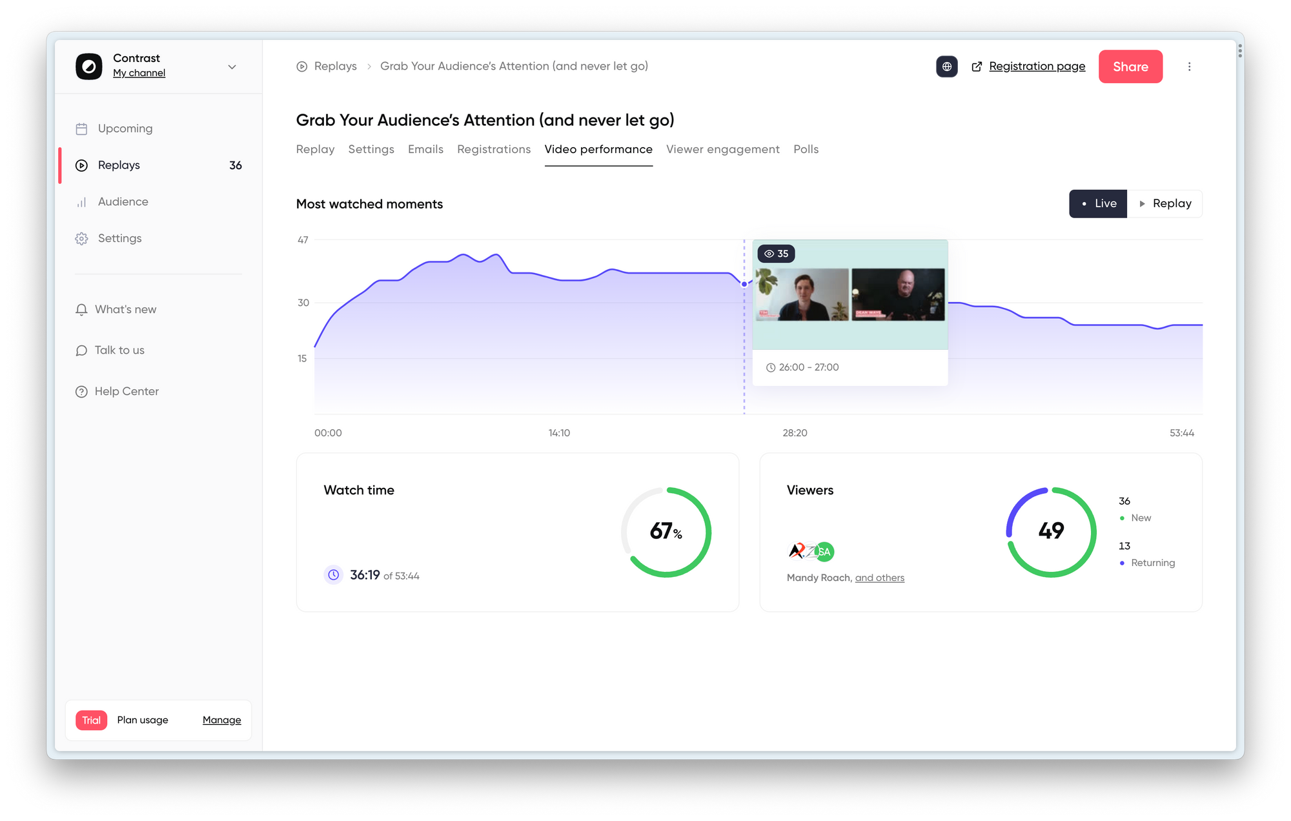Click the 67% watch time progress ring
This screenshot has height=821, width=1291.
pos(666,532)
